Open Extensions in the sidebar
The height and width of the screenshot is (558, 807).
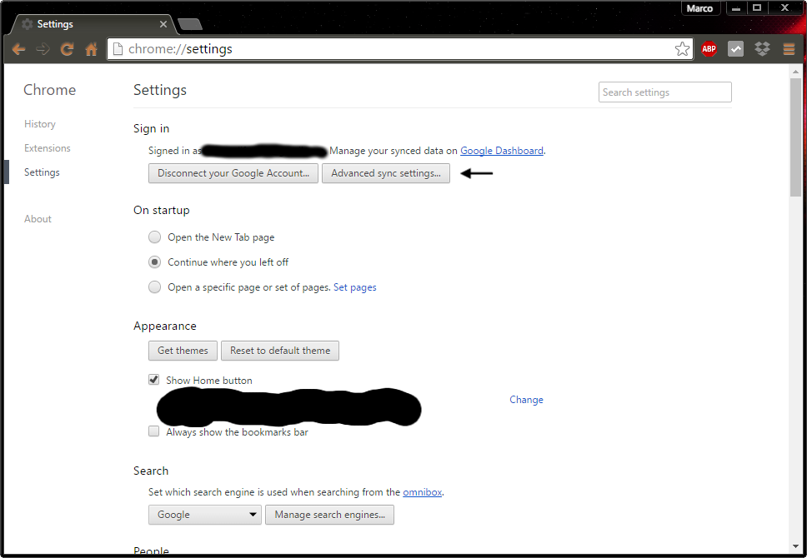[48, 148]
